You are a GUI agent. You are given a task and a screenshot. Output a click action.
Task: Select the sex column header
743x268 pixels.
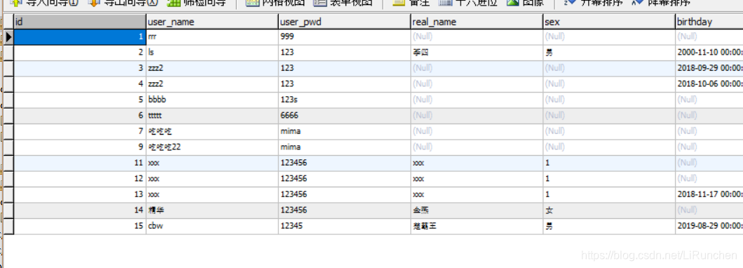pos(609,22)
